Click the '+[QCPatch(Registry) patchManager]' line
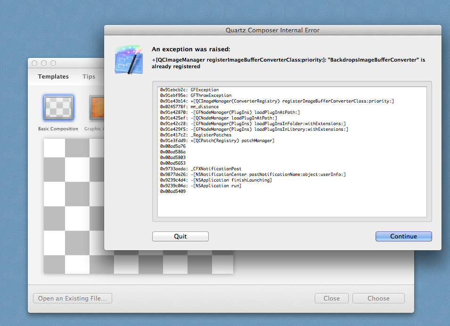The height and width of the screenshot is (326, 450). coord(217,141)
